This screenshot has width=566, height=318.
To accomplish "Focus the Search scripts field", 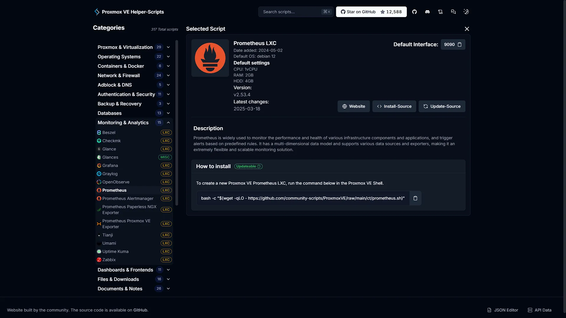I will [x=296, y=12].
